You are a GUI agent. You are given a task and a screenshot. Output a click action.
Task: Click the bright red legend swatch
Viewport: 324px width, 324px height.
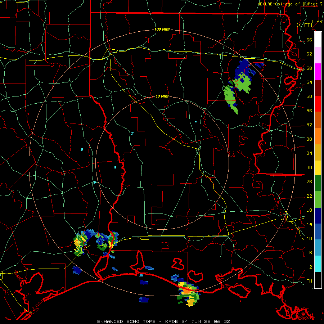pyautogui.click(x=318, y=104)
